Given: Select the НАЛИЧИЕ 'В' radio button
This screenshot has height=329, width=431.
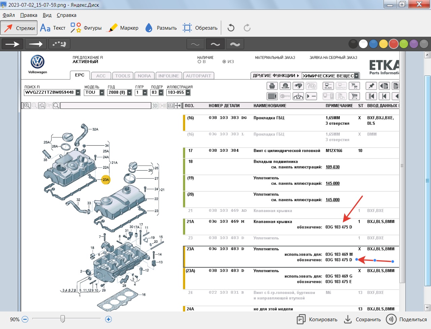Looking at the screenshot, I should click(x=199, y=62).
